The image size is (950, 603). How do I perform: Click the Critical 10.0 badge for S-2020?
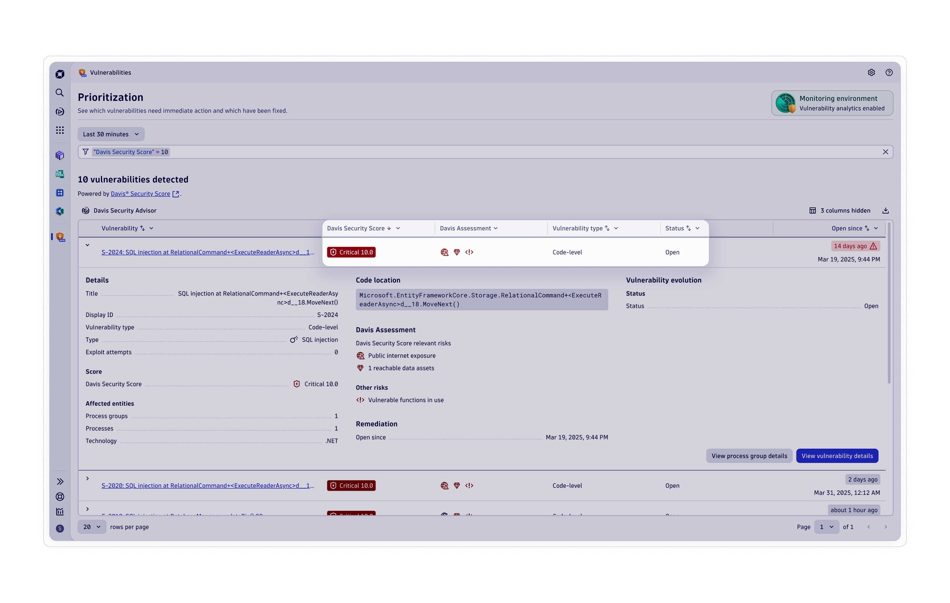point(351,486)
